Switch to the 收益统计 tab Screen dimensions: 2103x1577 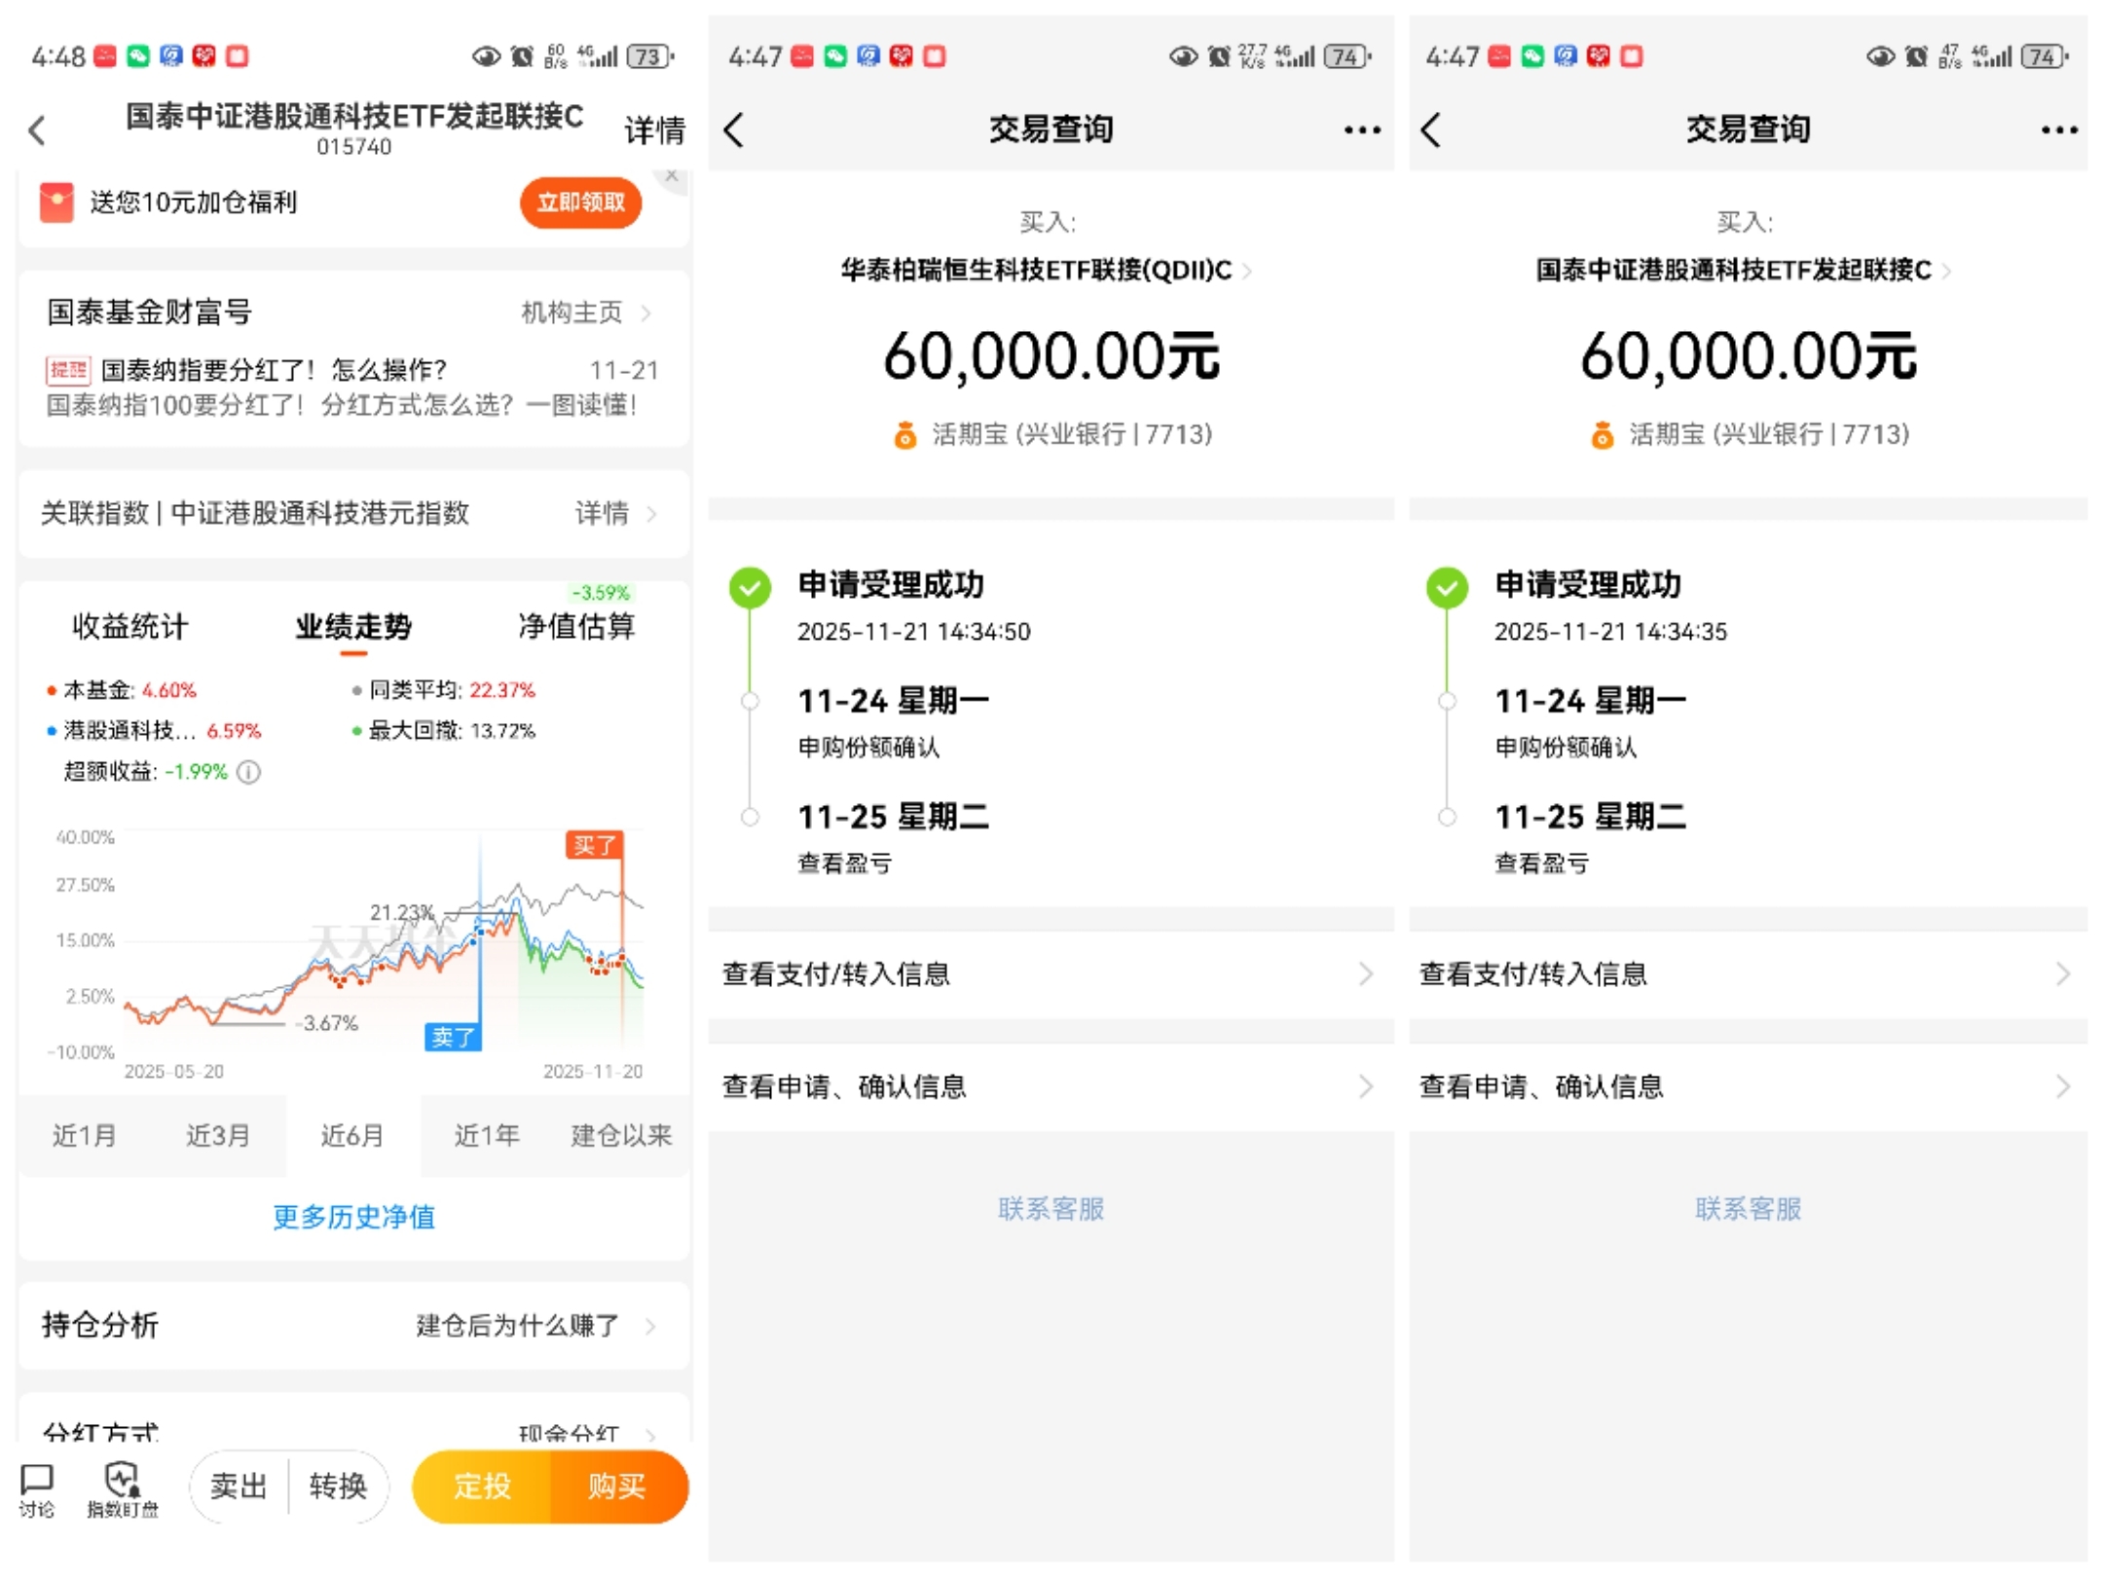(129, 626)
